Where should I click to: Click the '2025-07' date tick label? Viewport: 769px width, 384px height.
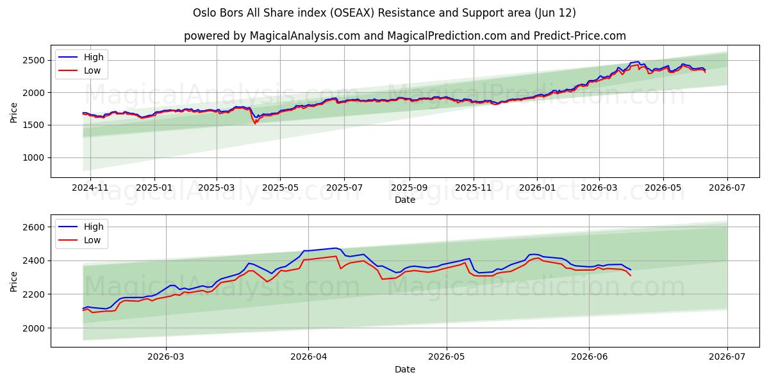pos(344,188)
